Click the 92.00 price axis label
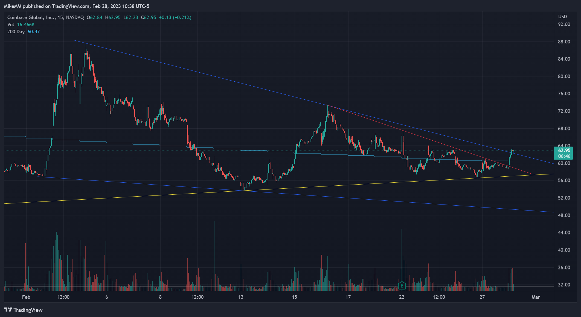This screenshot has width=581, height=317. click(564, 24)
